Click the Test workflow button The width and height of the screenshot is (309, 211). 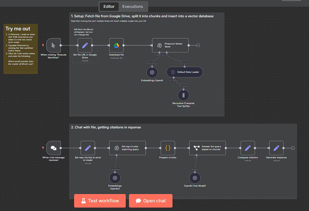[x=100, y=201]
